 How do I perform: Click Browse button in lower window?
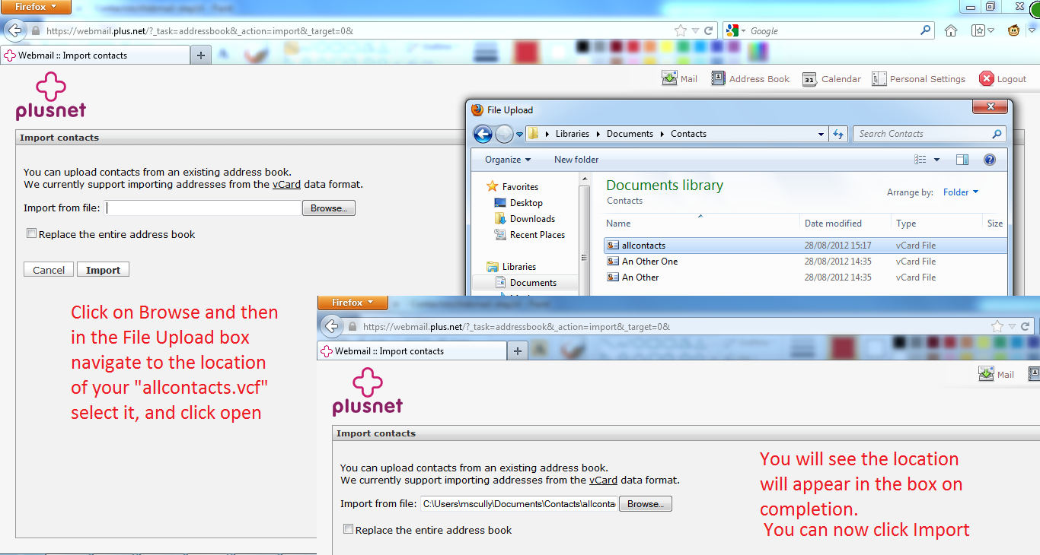tap(646, 504)
